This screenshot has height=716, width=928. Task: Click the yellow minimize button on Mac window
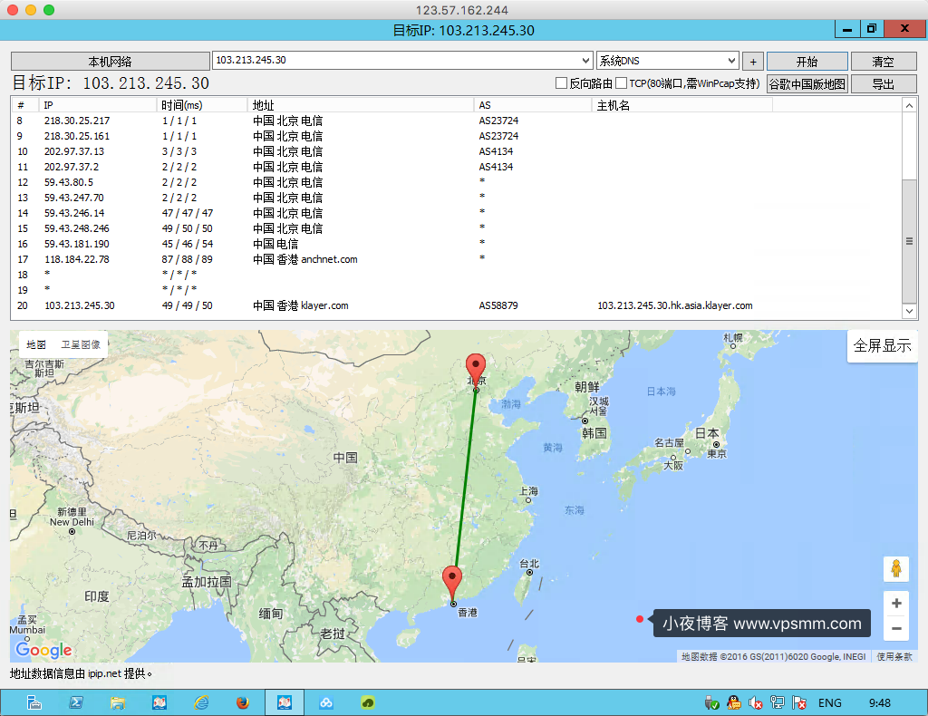pyautogui.click(x=31, y=10)
